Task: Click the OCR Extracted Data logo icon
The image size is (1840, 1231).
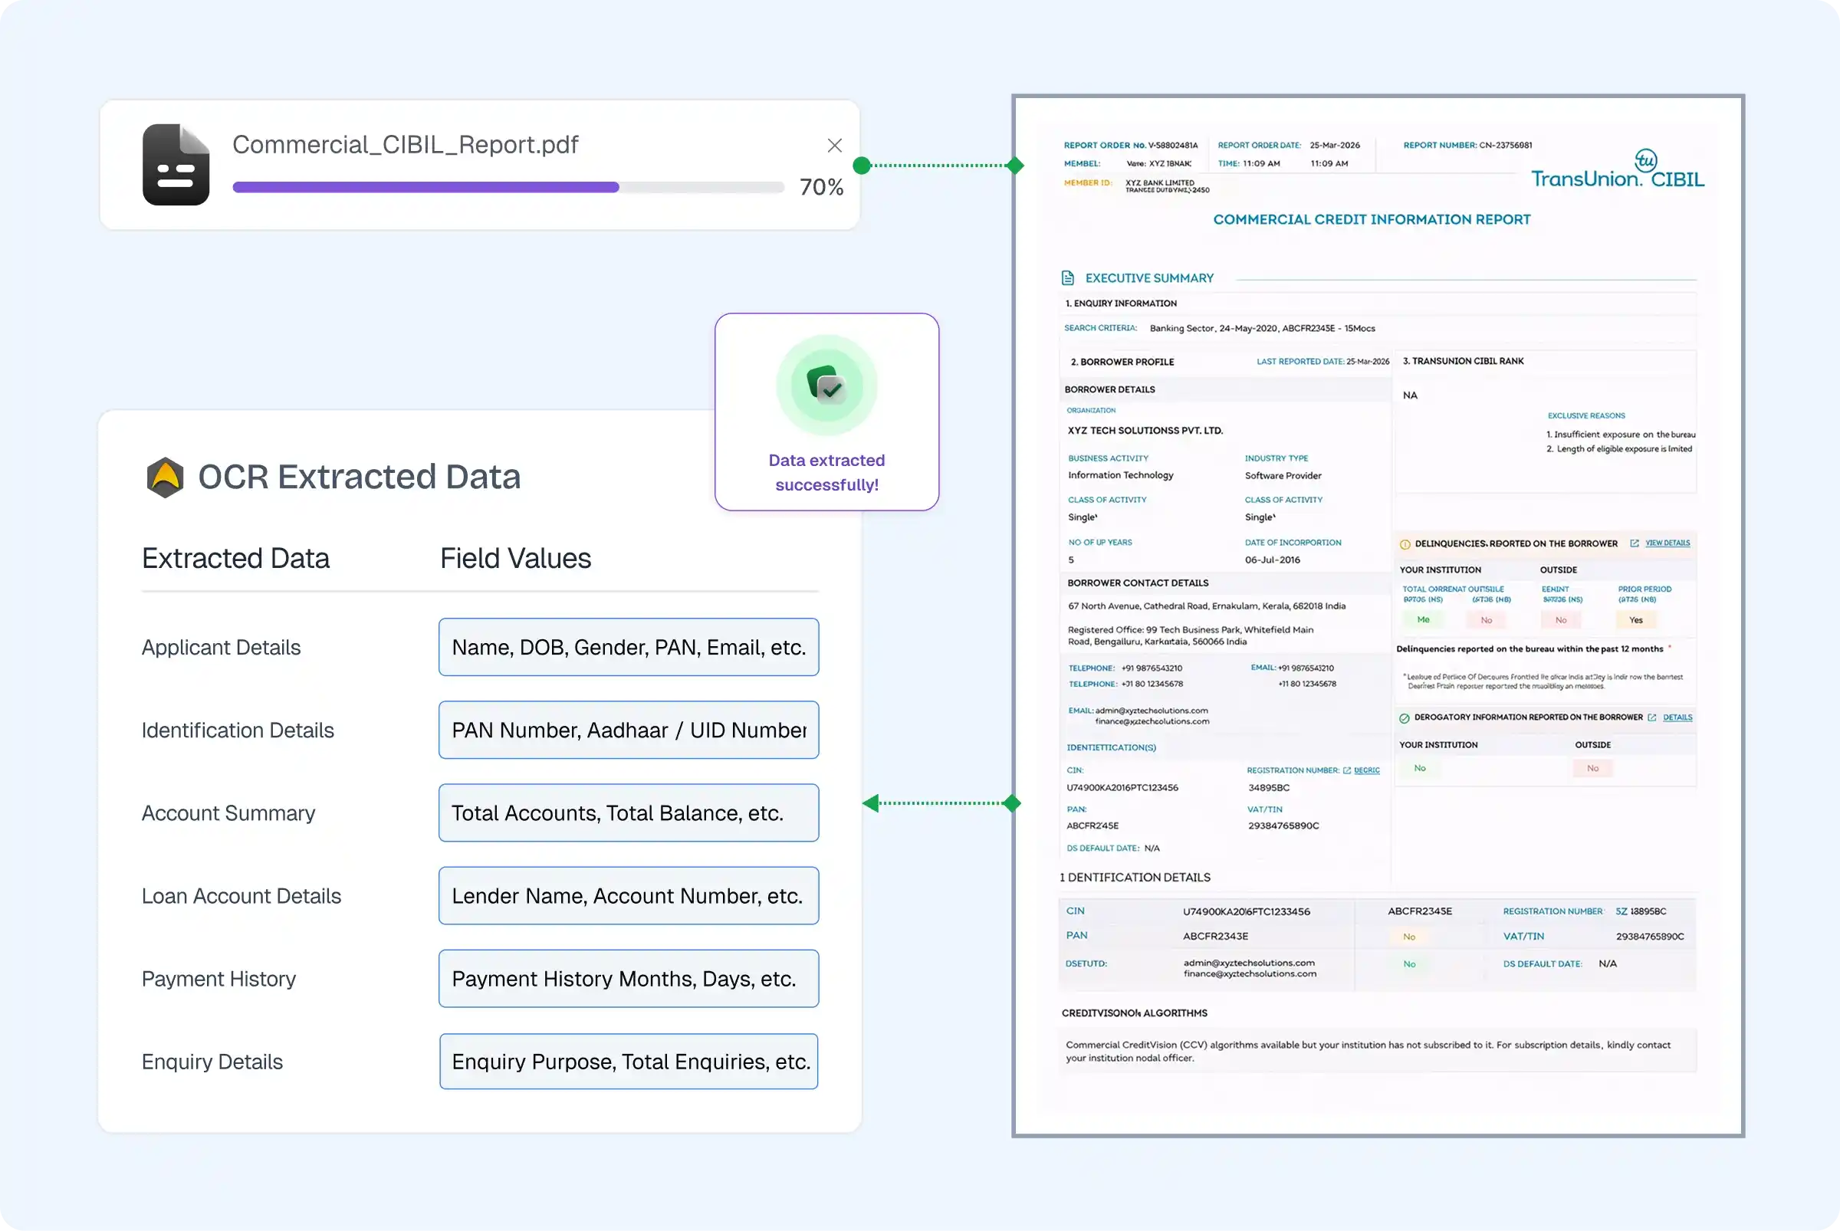Action: coord(166,477)
